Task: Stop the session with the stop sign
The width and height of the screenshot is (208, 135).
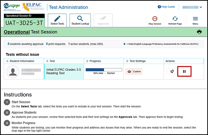Action: [x=155, y=20]
